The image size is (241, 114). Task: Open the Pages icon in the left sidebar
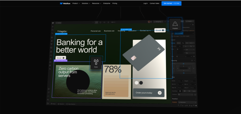click(52, 30)
